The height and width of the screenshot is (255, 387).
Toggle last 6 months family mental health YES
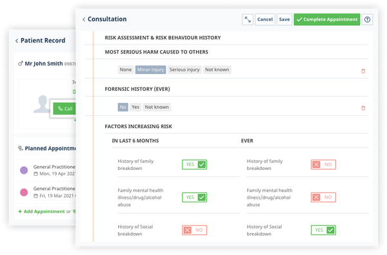tap(195, 197)
